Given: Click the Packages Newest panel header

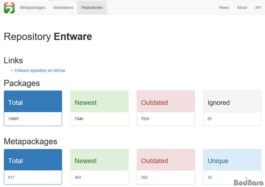Looking at the screenshot, I should [x=99, y=101].
